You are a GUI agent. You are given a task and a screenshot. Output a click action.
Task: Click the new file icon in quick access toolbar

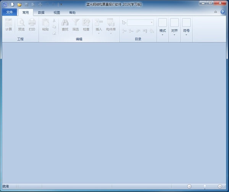tap(12, 5)
